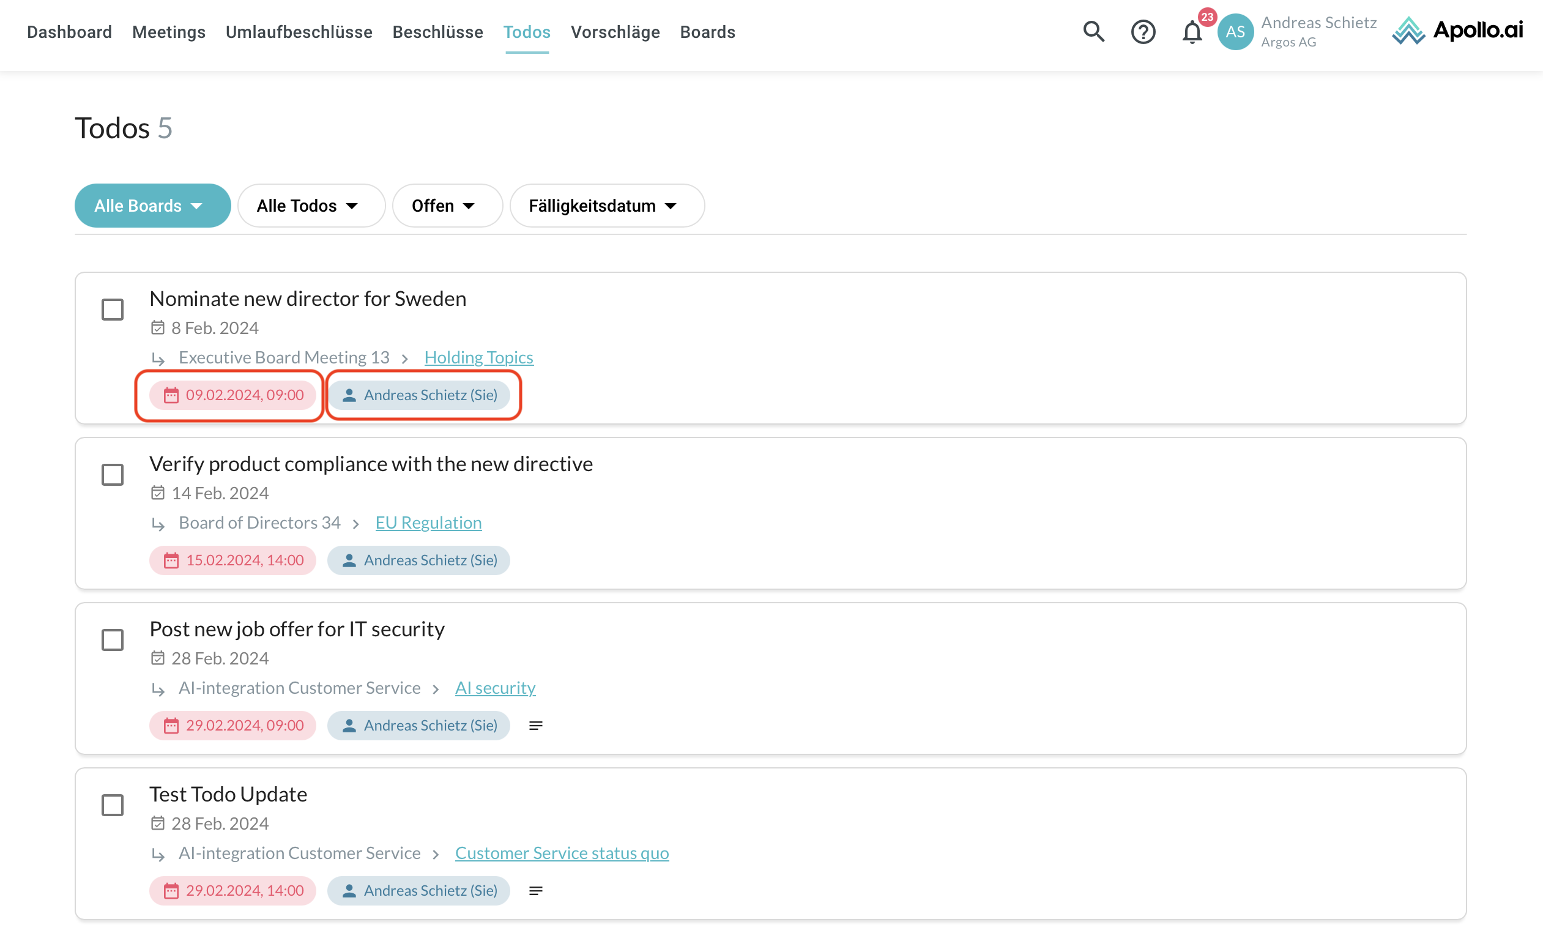Open the Holding Topics link
Viewport: 1543px width, 930px height.
[x=478, y=357]
